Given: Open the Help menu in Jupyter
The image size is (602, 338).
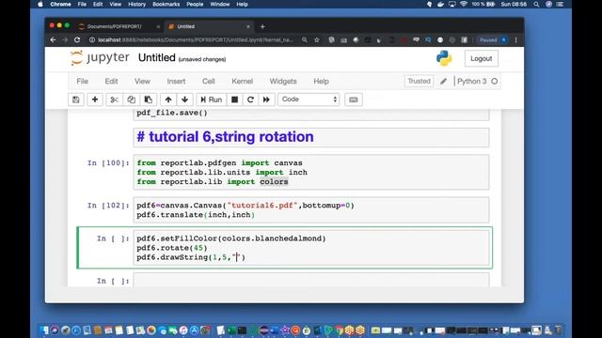Looking at the screenshot, I should pos(321,82).
